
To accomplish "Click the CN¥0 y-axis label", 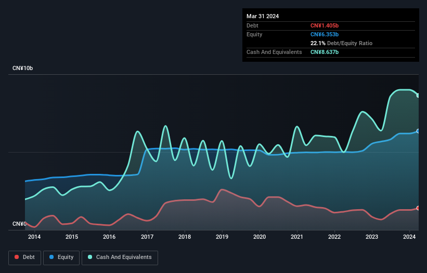I will pyautogui.click(x=19, y=224).
